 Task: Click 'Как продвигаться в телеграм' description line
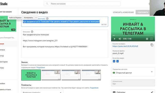(36, 35)
